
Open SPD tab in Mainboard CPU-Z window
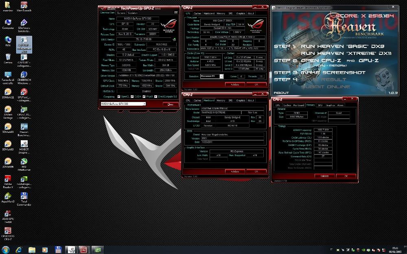click(230, 100)
